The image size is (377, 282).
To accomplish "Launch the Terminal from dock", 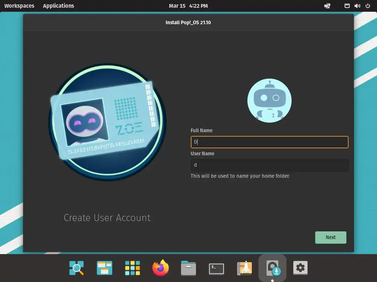I will coord(216,268).
